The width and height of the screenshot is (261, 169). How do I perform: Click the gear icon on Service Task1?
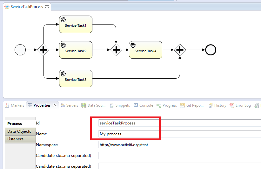[63, 20]
